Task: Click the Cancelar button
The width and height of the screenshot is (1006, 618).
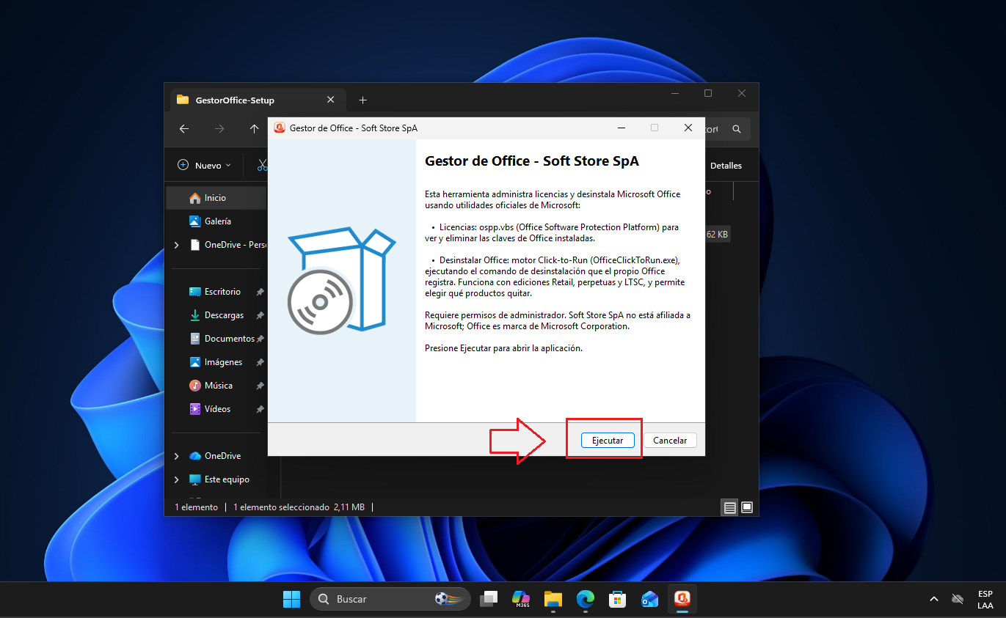Action: (x=670, y=441)
